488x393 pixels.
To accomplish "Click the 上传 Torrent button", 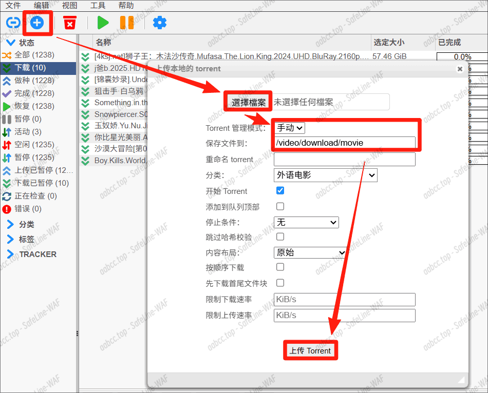I will point(310,351).
